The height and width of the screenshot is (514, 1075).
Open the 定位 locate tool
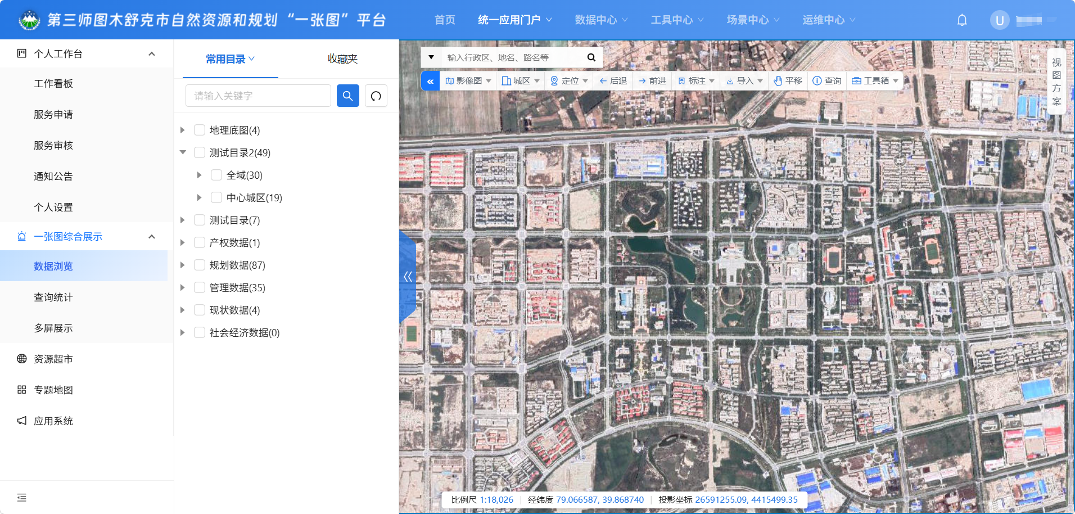click(x=569, y=81)
